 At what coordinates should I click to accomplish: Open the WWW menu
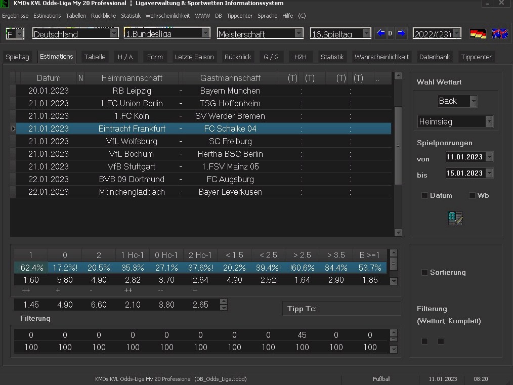click(202, 16)
